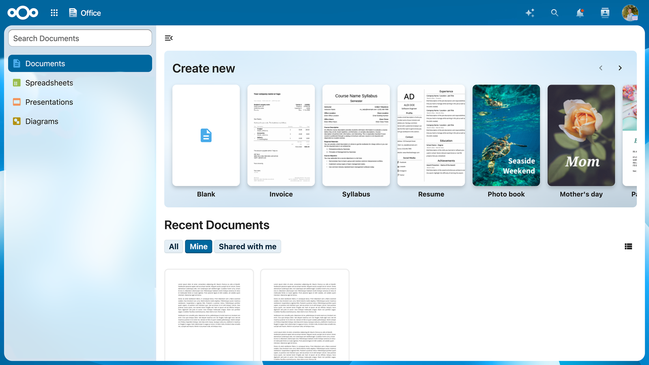
Task: Show All recent documents
Action: point(174,247)
